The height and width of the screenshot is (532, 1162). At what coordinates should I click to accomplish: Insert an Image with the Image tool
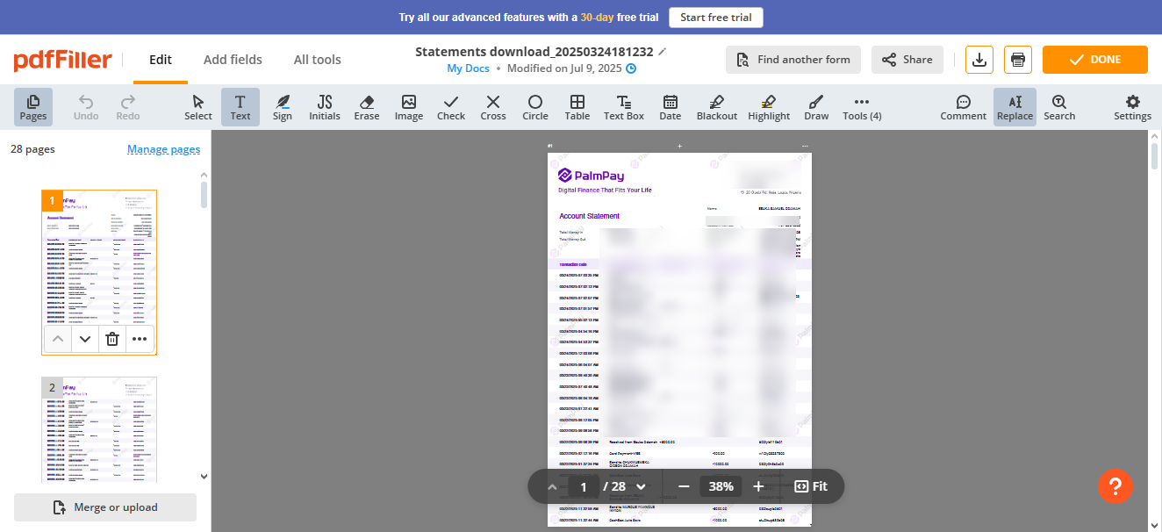(x=408, y=107)
